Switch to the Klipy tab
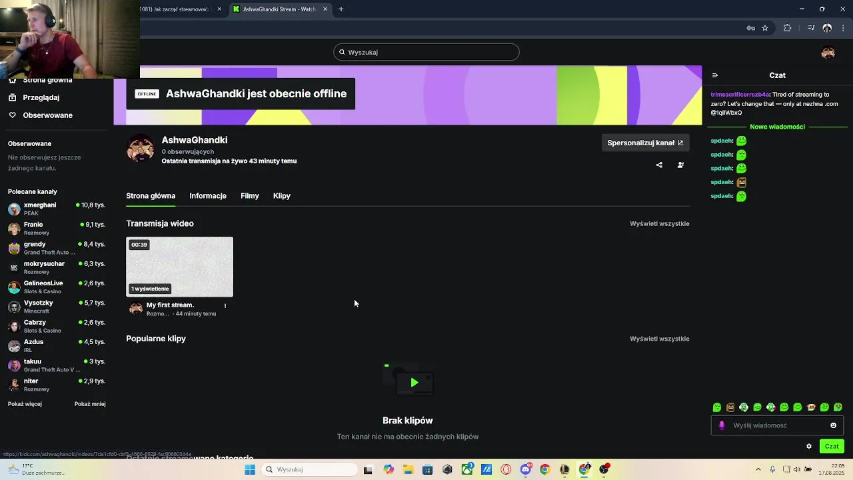853x480 pixels. pyautogui.click(x=282, y=196)
